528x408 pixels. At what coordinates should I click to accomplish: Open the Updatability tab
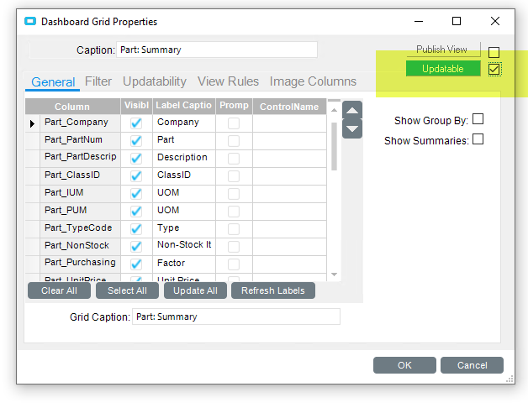[x=155, y=81]
